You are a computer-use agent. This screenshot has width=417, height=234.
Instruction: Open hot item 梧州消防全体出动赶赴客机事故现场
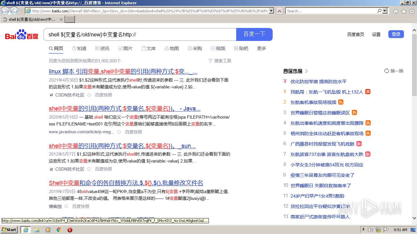[x=327, y=134]
